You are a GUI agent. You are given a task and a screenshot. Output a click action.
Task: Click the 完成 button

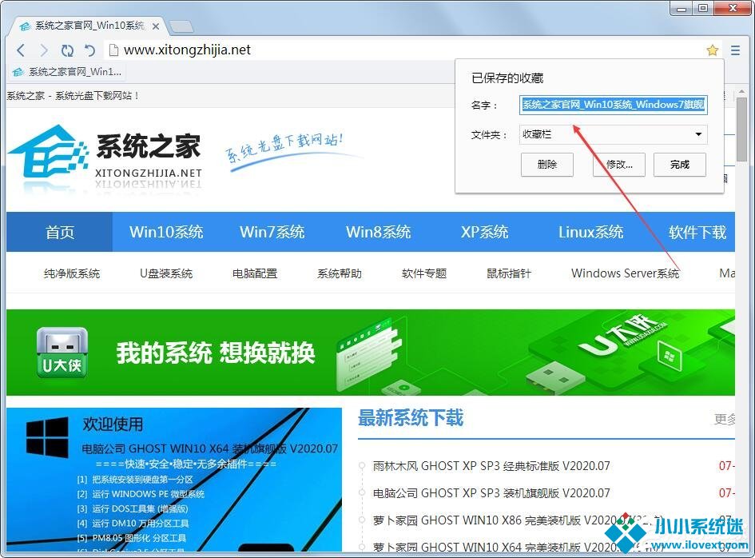tap(679, 165)
